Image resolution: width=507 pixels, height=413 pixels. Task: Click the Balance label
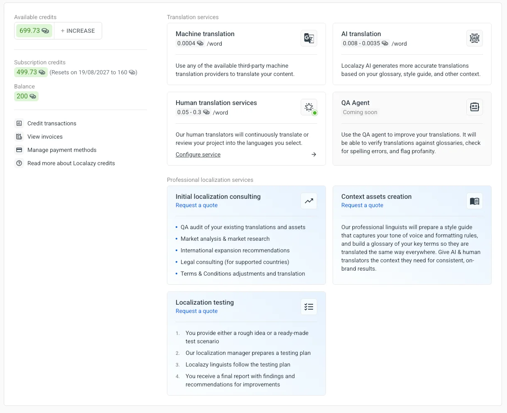point(24,86)
